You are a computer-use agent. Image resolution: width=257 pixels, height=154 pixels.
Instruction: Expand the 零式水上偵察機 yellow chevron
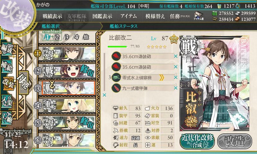162,78
